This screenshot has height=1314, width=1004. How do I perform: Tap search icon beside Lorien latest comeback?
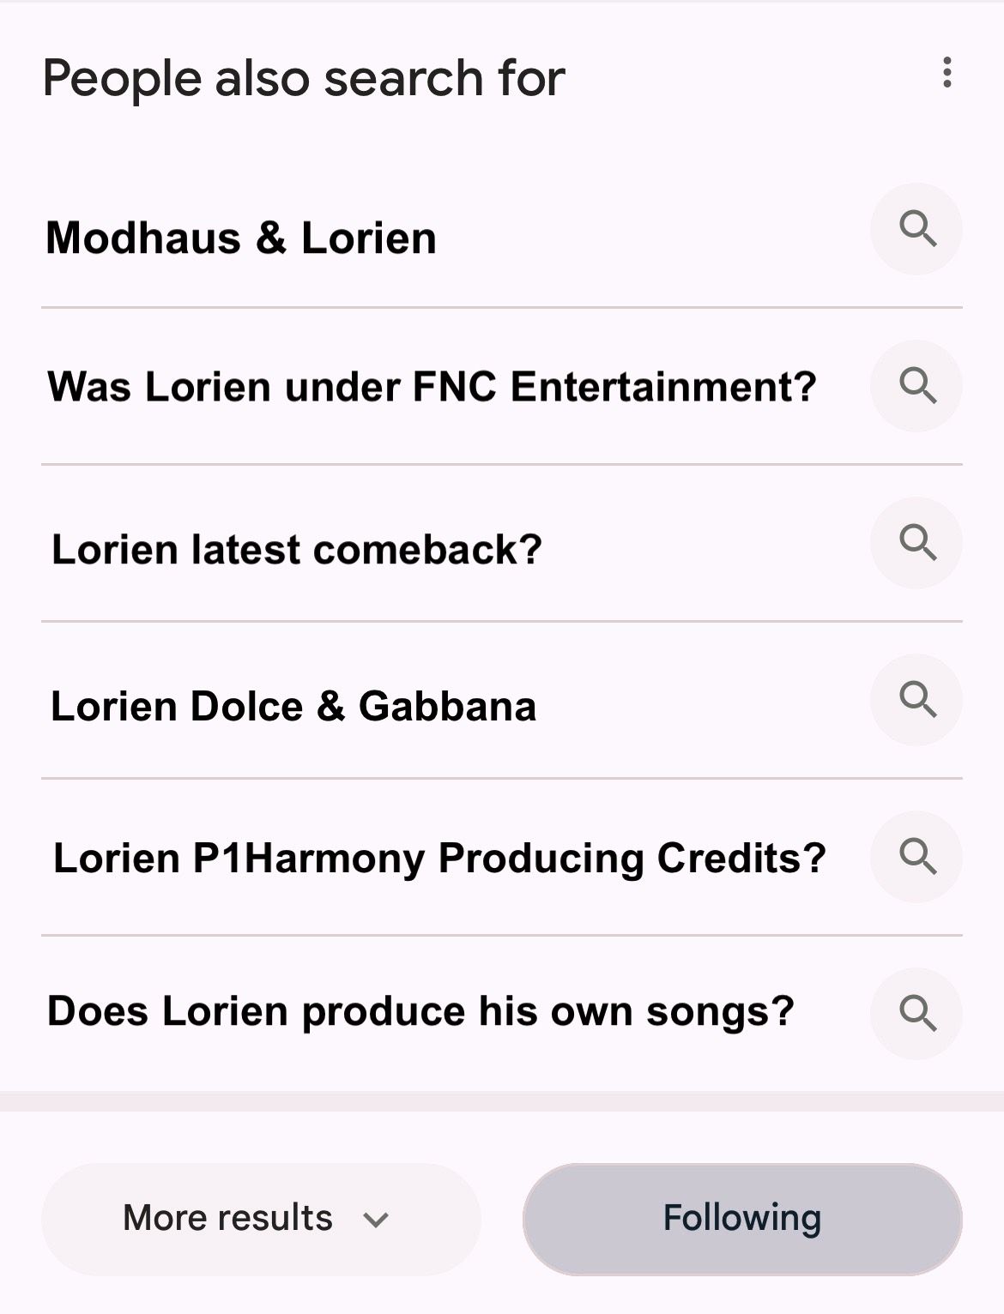click(x=916, y=543)
